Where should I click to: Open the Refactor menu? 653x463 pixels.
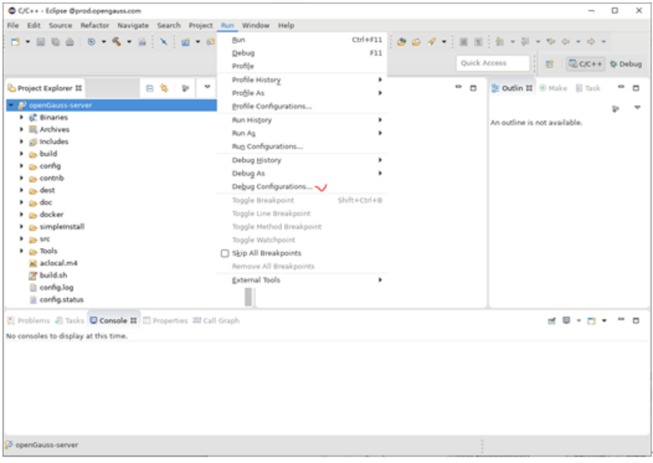(x=95, y=25)
